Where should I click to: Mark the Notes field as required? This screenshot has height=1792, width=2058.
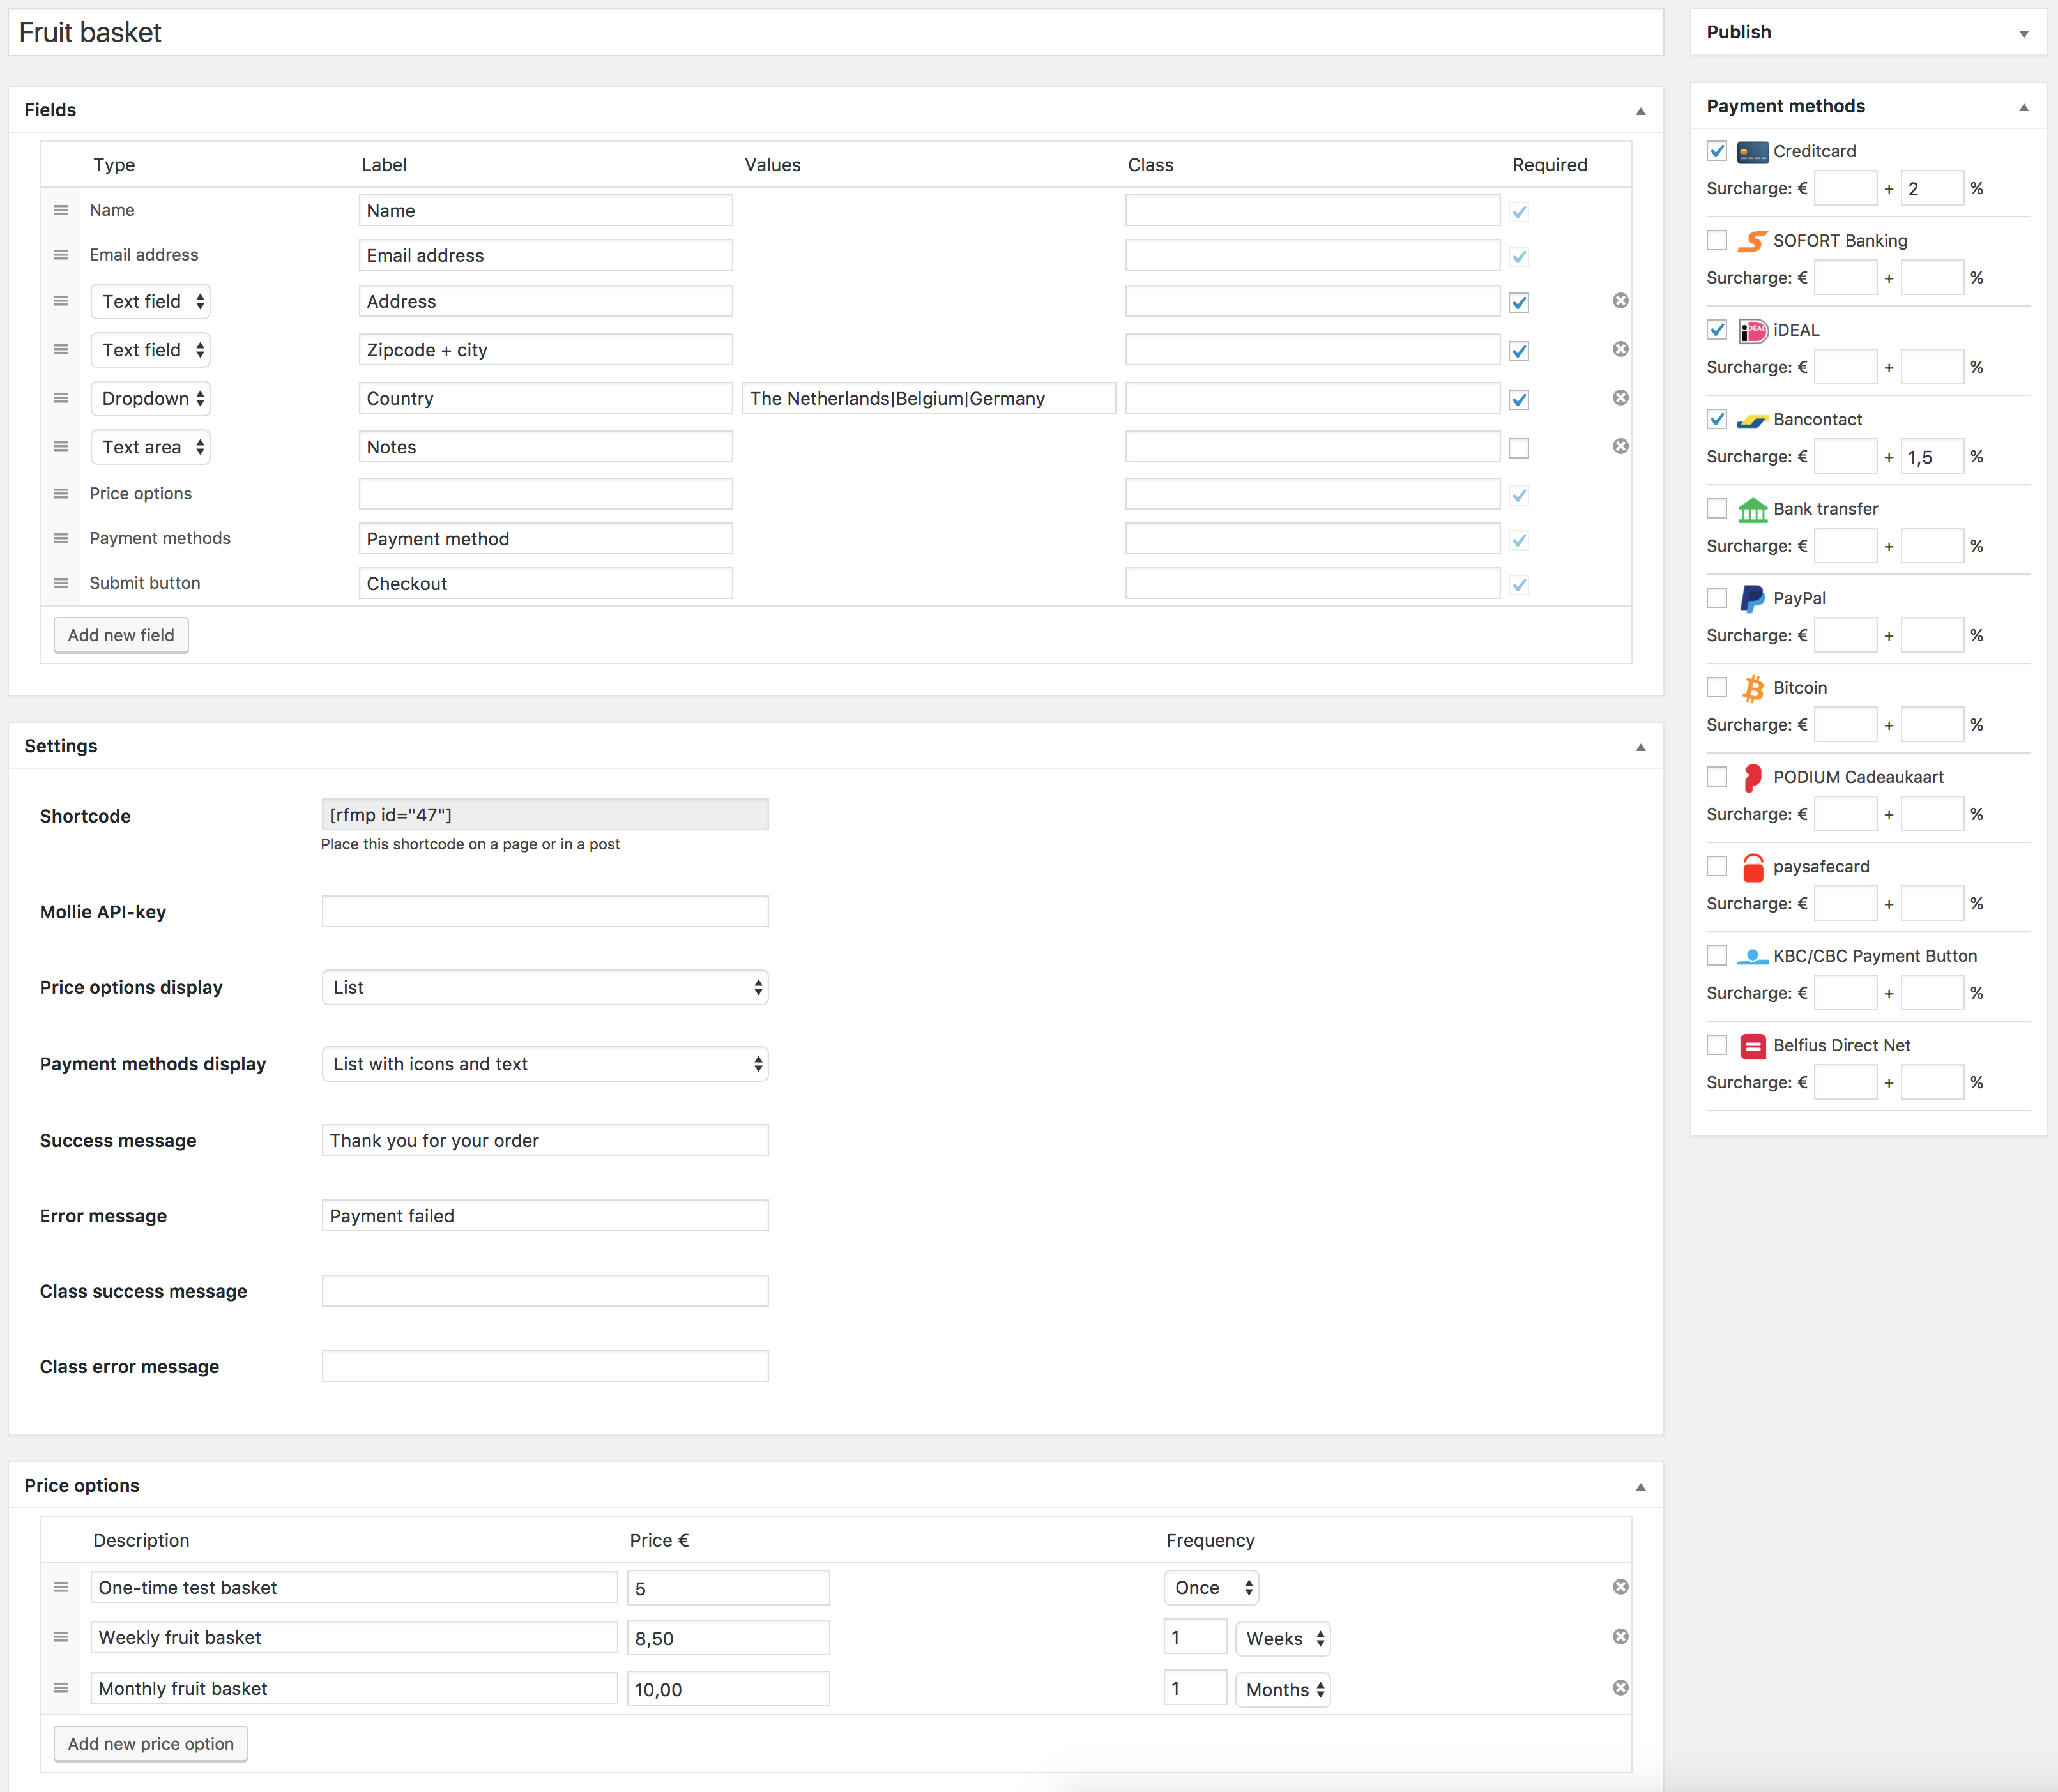(x=1519, y=448)
